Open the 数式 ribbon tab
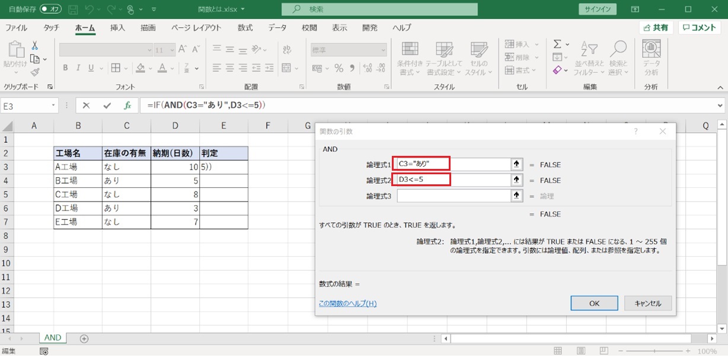Viewport: 728px width, 358px height. [245, 28]
